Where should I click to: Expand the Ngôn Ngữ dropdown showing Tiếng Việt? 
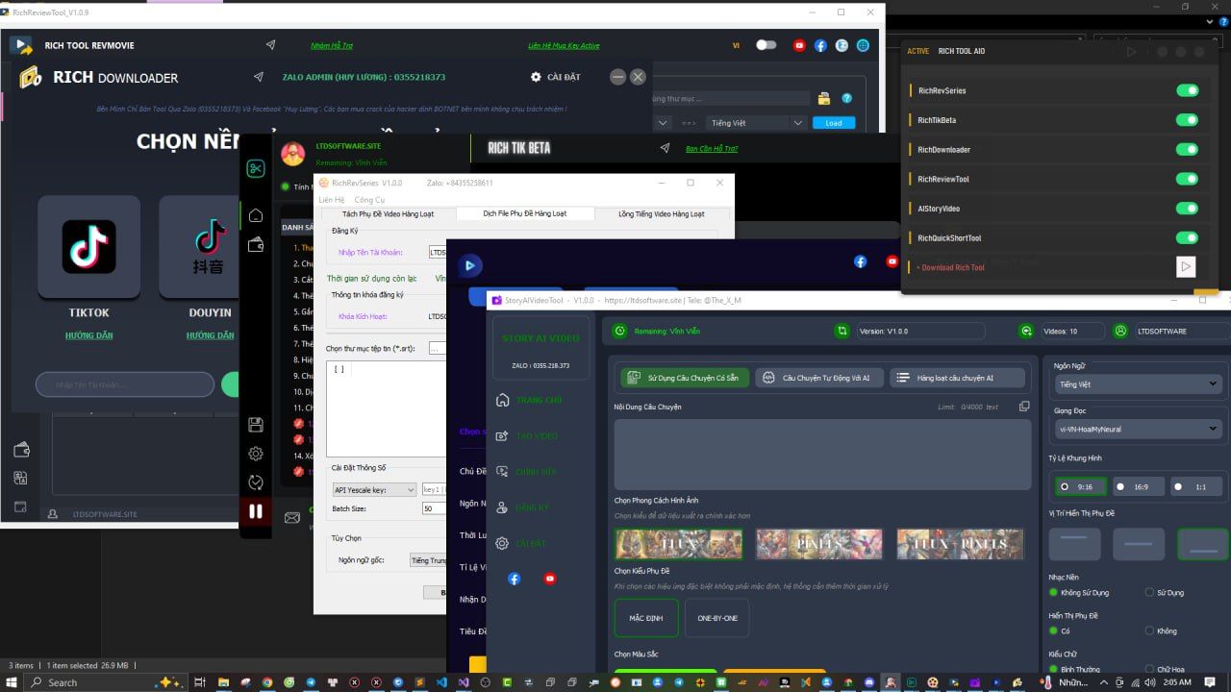(x=1137, y=384)
